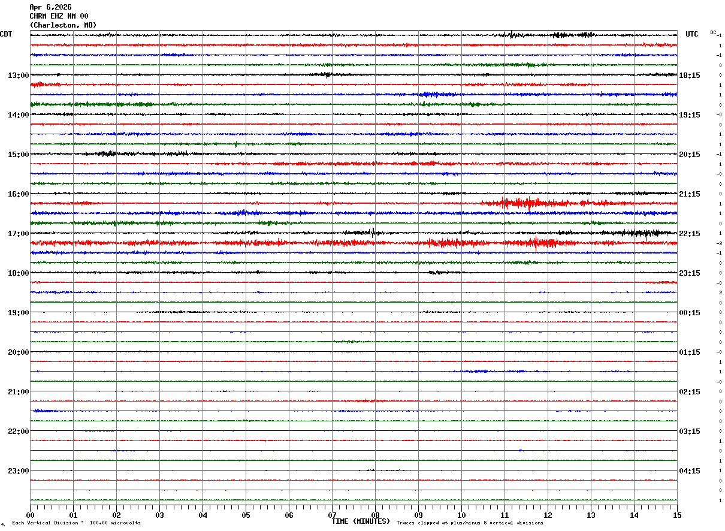The width and height of the screenshot is (725, 531).
Task: Select the 14:00 CDT time label
Action: click(18, 115)
